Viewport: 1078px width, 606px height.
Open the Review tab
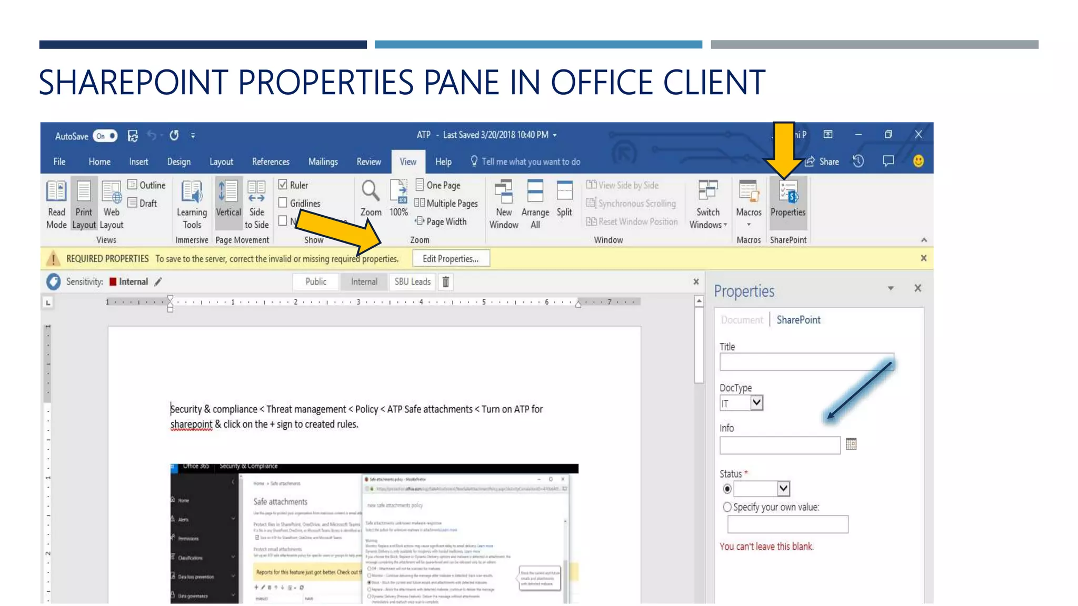(x=368, y=161)
